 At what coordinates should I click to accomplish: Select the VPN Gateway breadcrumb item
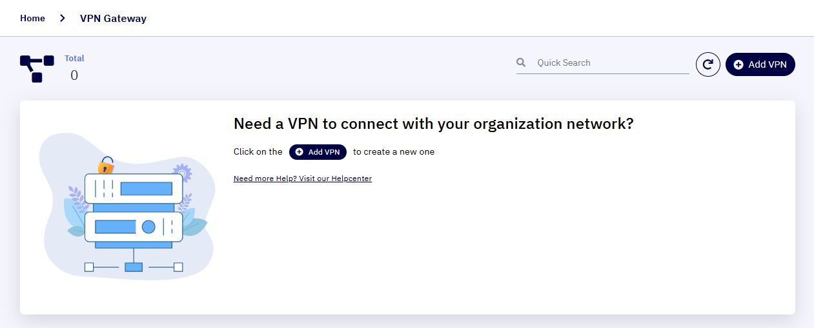(113, 19)
